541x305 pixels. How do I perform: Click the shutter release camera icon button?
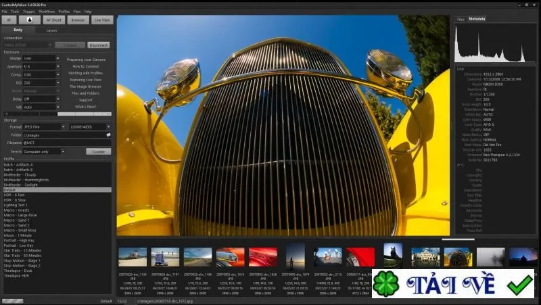coord(29,20)
